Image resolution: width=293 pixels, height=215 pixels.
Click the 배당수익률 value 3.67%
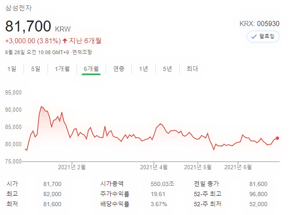(159, 204)
